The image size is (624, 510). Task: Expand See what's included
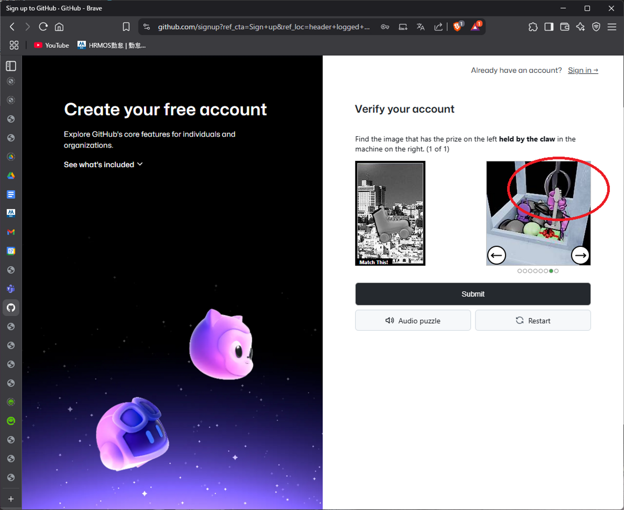pos(103,165)
